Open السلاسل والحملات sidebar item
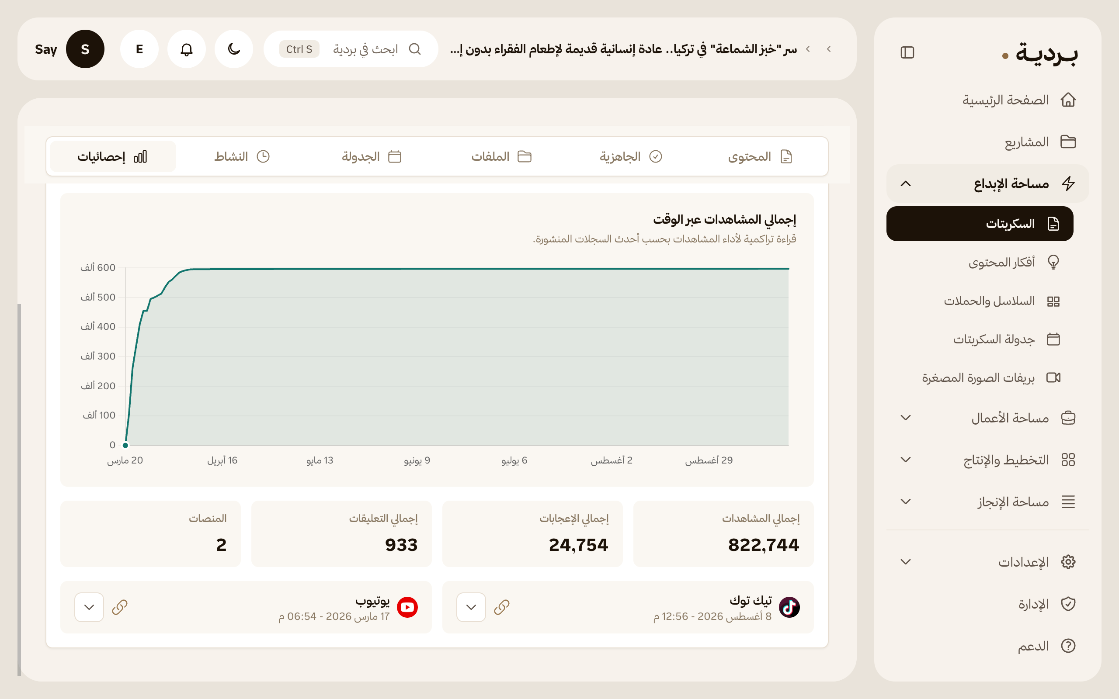Screen dimensions: 1119x699 980,301
